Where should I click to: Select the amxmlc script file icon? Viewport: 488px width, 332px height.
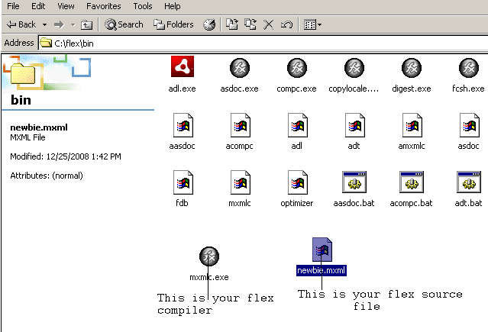click(x=412, y=125)
